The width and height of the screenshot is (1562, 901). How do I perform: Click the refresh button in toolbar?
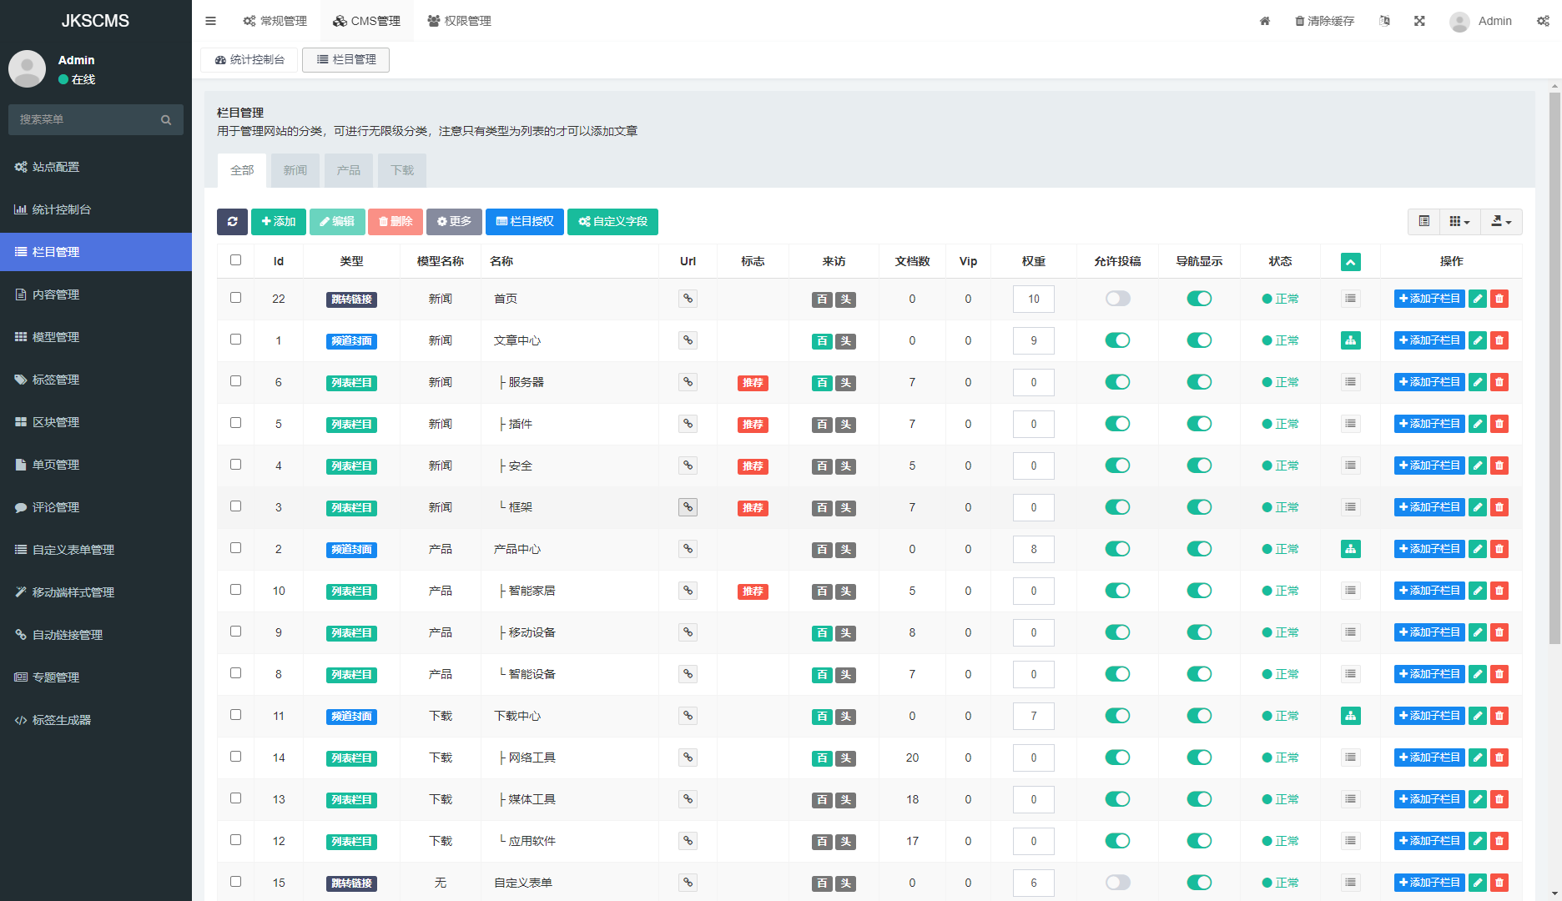(x=232, y=221)
